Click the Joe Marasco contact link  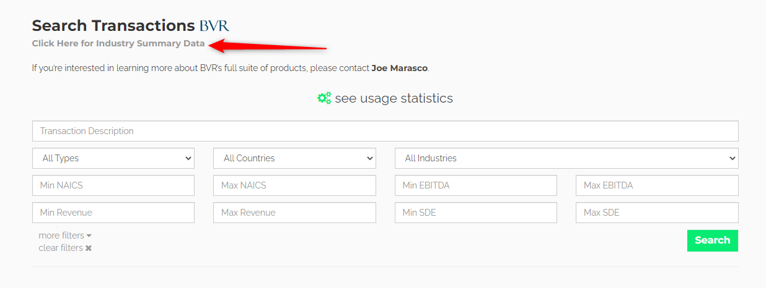coord(399,68)
